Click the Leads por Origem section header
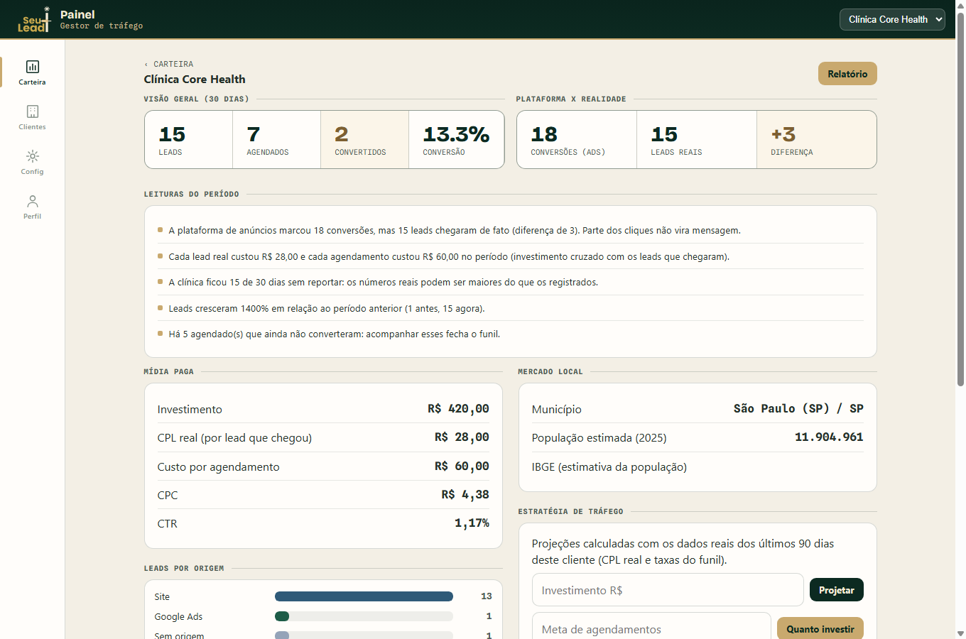This screenshot has width=966, height=639. 184,569
